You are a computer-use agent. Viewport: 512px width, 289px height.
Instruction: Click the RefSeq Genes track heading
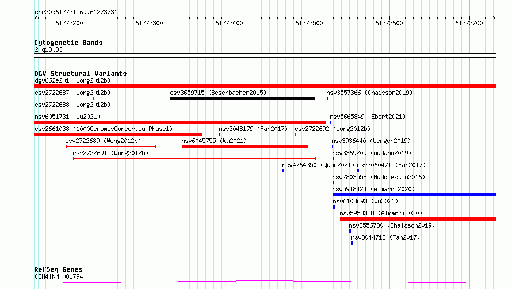point(58,269)
